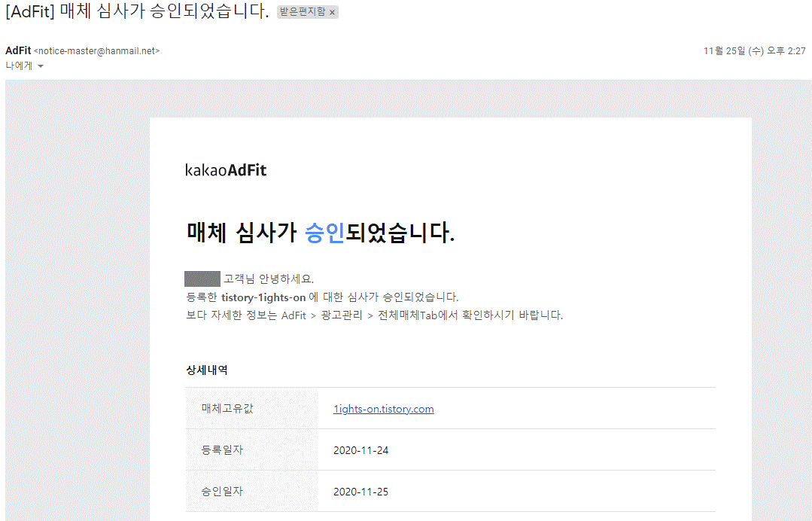Click the email subject [AdFit] 매체 심사가 승인되었습니다.
The height and width of the screenshot is (521, 812).
point(137,11)
